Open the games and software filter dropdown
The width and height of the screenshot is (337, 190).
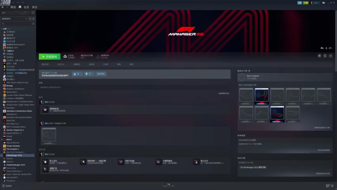pyautogui.click(x=14, y=19)
